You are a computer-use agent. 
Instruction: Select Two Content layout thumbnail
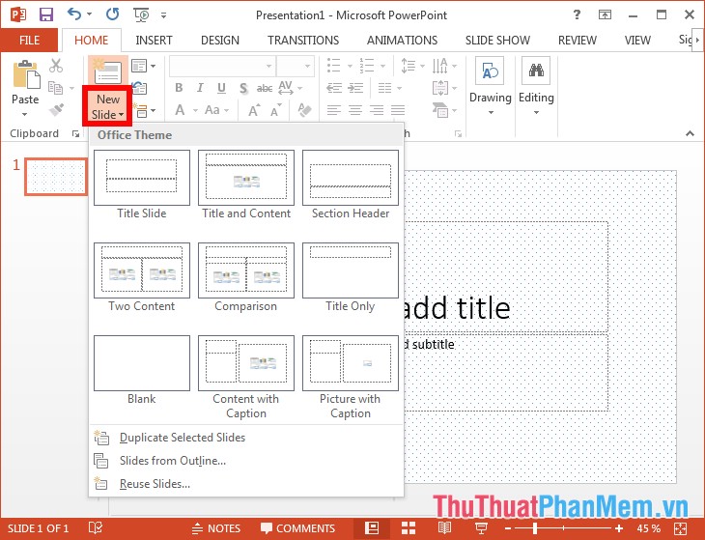(x=142, y=270)
